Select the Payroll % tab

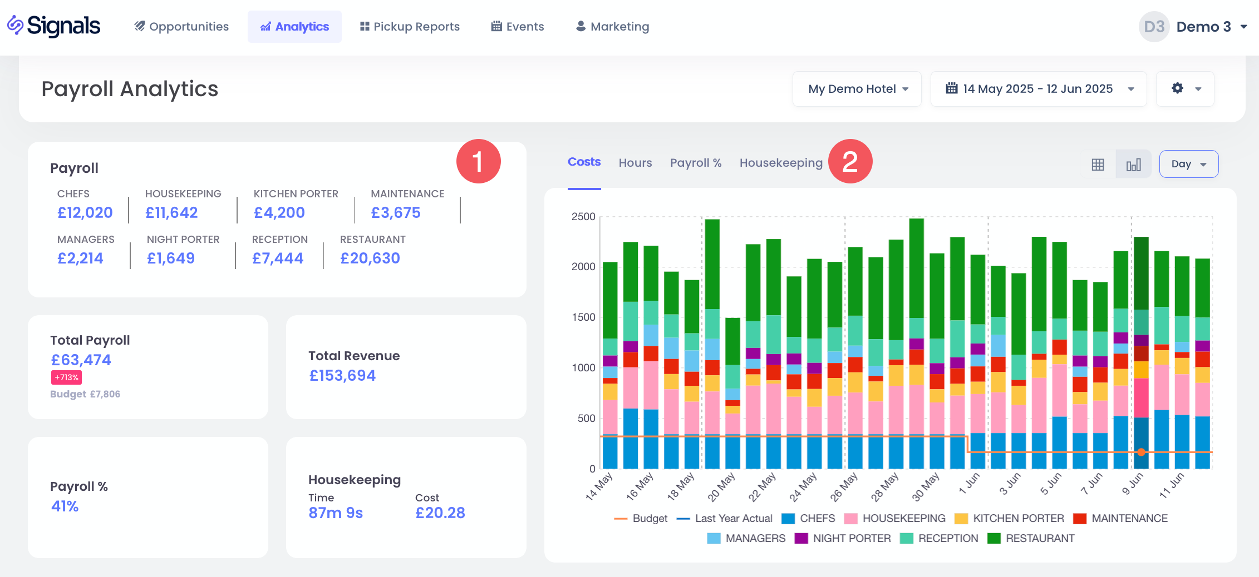click(x=695, y=163)
